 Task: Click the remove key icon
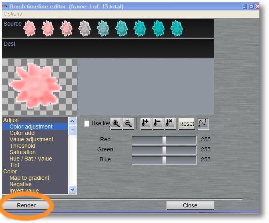[158, 124]
